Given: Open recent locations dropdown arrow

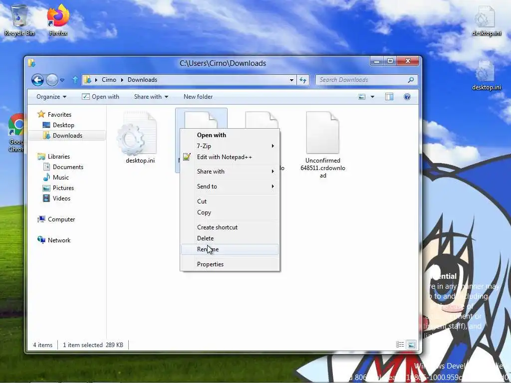Looking at the screenshot, I should (x=62, y=80).
